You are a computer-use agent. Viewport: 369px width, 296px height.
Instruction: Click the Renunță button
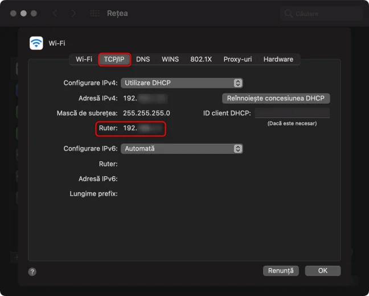(281, 271)
